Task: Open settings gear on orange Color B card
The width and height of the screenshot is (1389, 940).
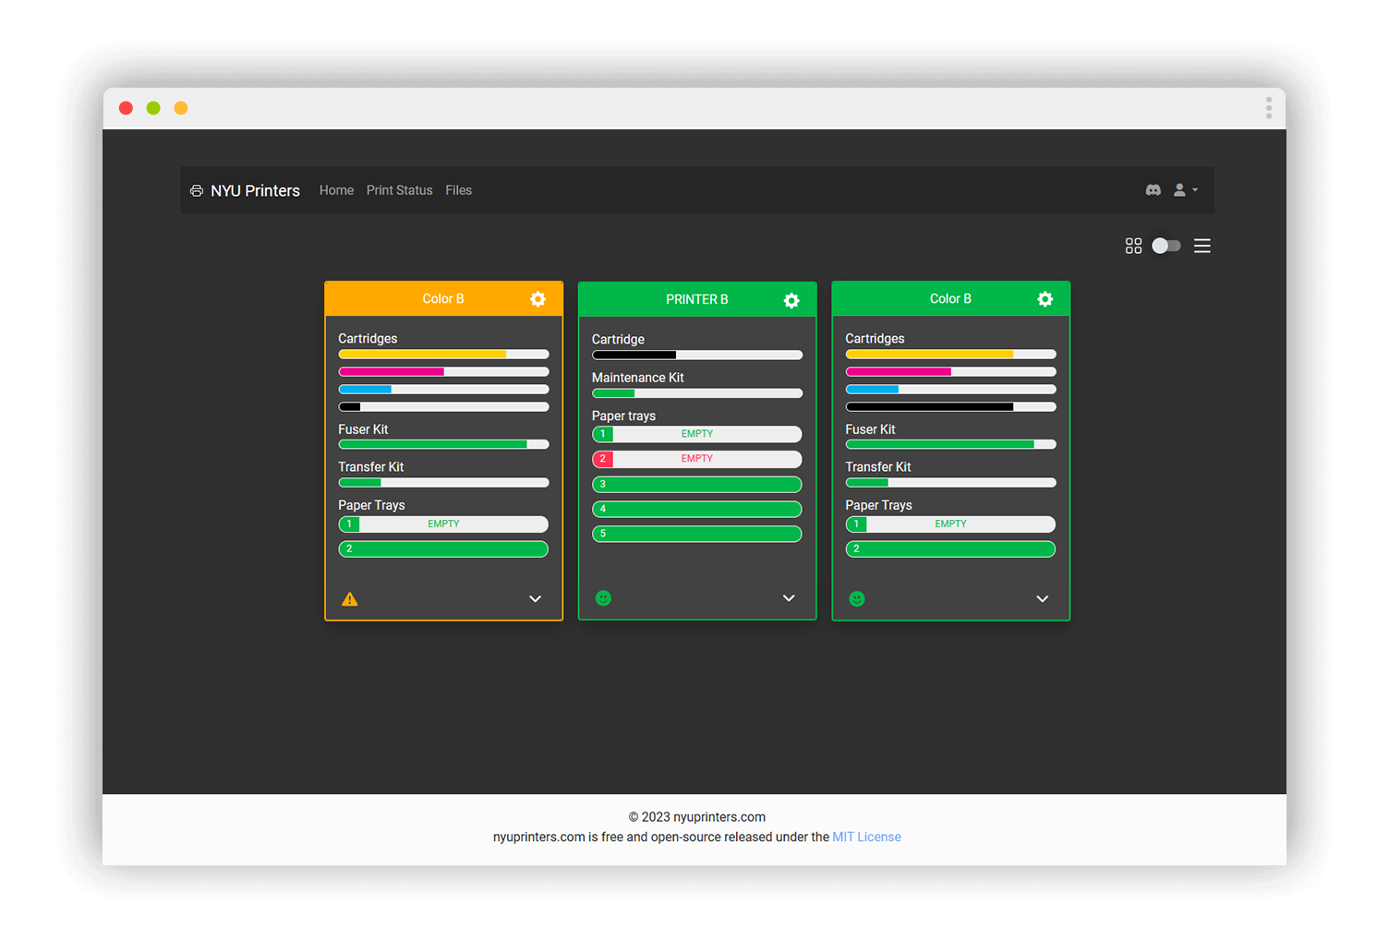Action: (x=537, y=299)
